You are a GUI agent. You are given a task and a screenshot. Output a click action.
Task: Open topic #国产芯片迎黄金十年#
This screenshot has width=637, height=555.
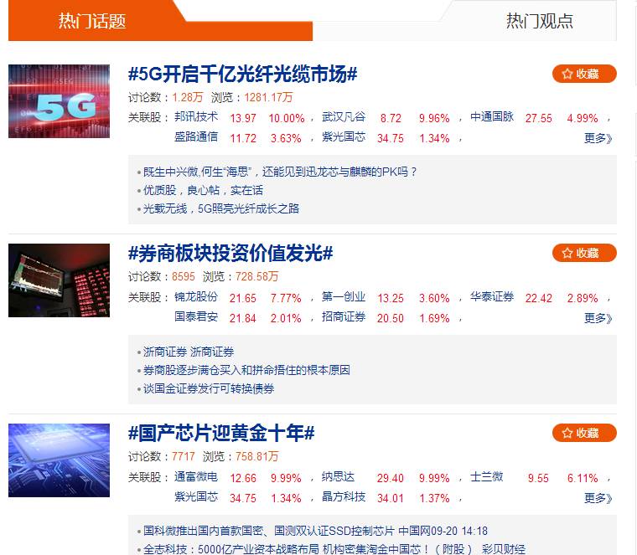coord(221,434)
